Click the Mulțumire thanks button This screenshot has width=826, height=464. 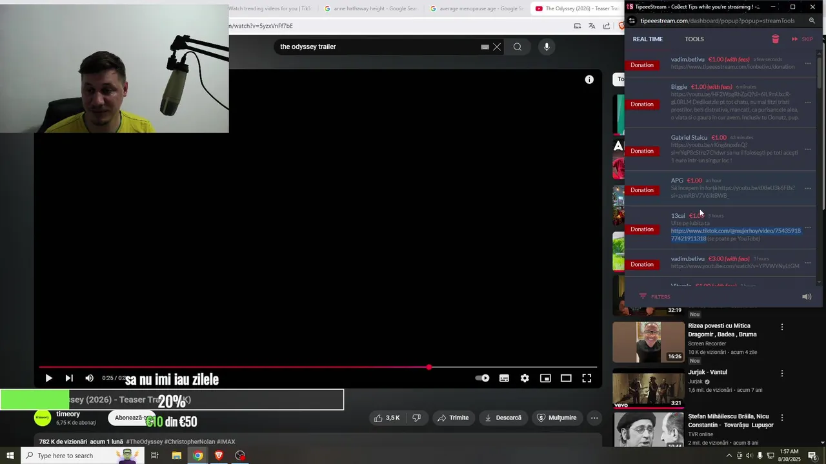click(557, 418)
